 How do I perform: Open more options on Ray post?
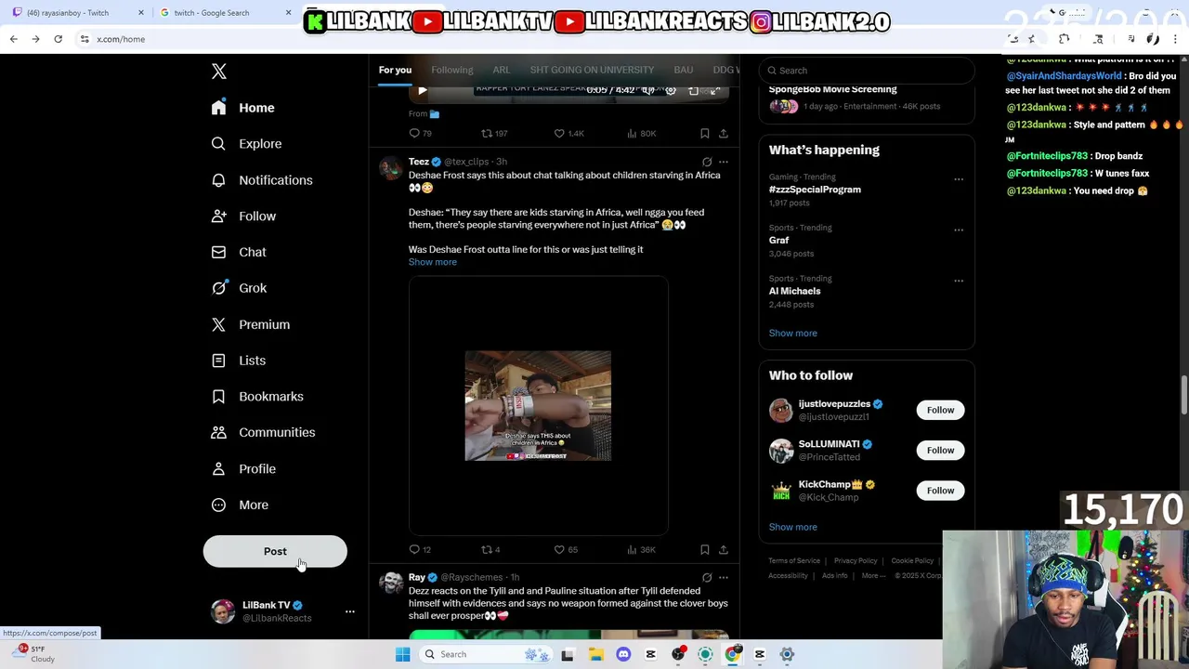click(724, 578)
